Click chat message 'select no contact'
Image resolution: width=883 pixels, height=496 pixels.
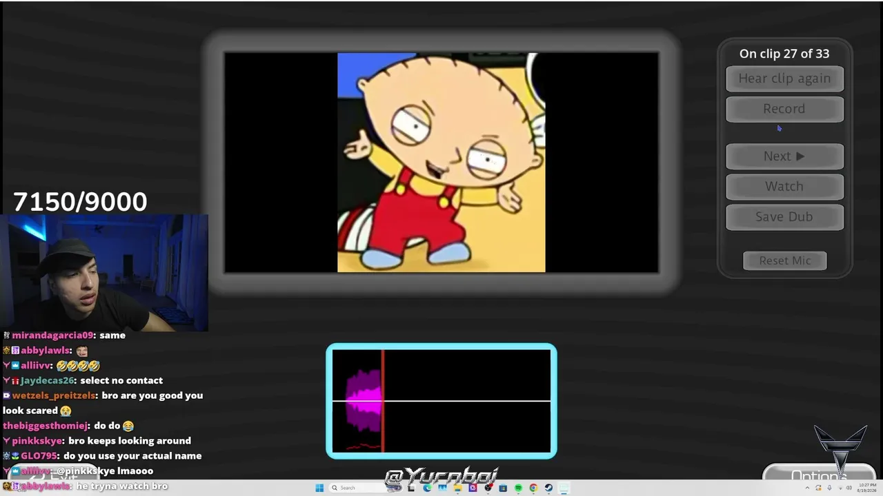121,380
